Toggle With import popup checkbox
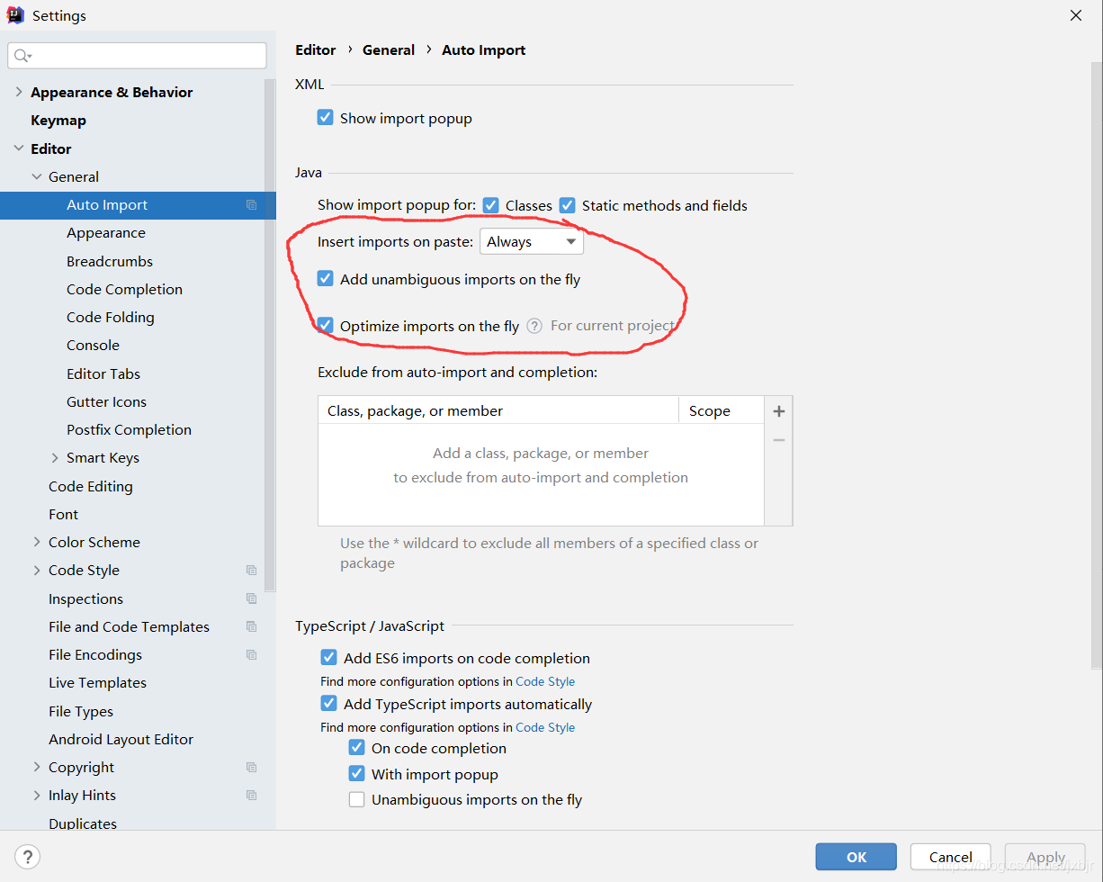Viewport: 1103px width, 882px height. 357,774
